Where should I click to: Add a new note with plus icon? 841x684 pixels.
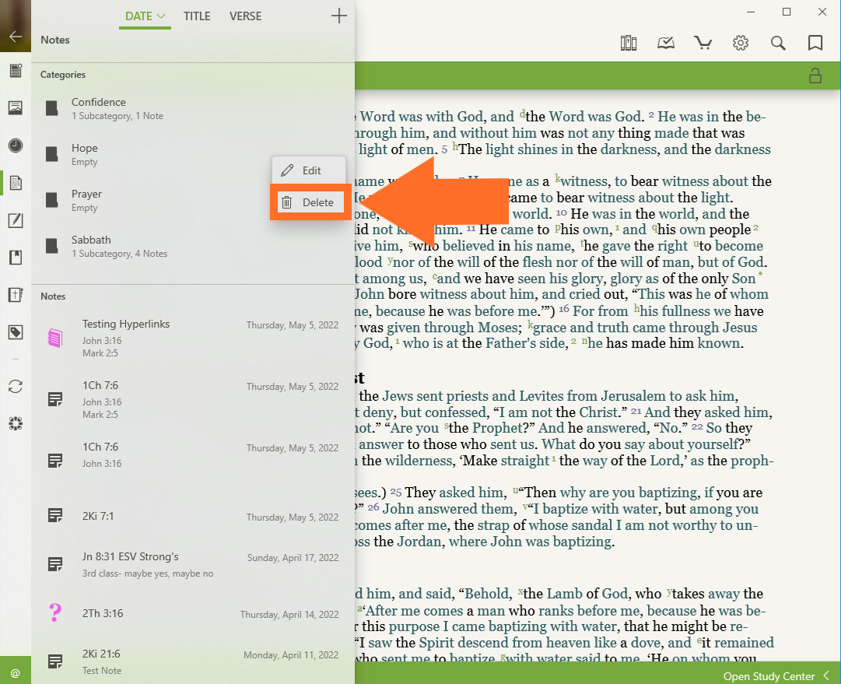[x=338, y=16]
